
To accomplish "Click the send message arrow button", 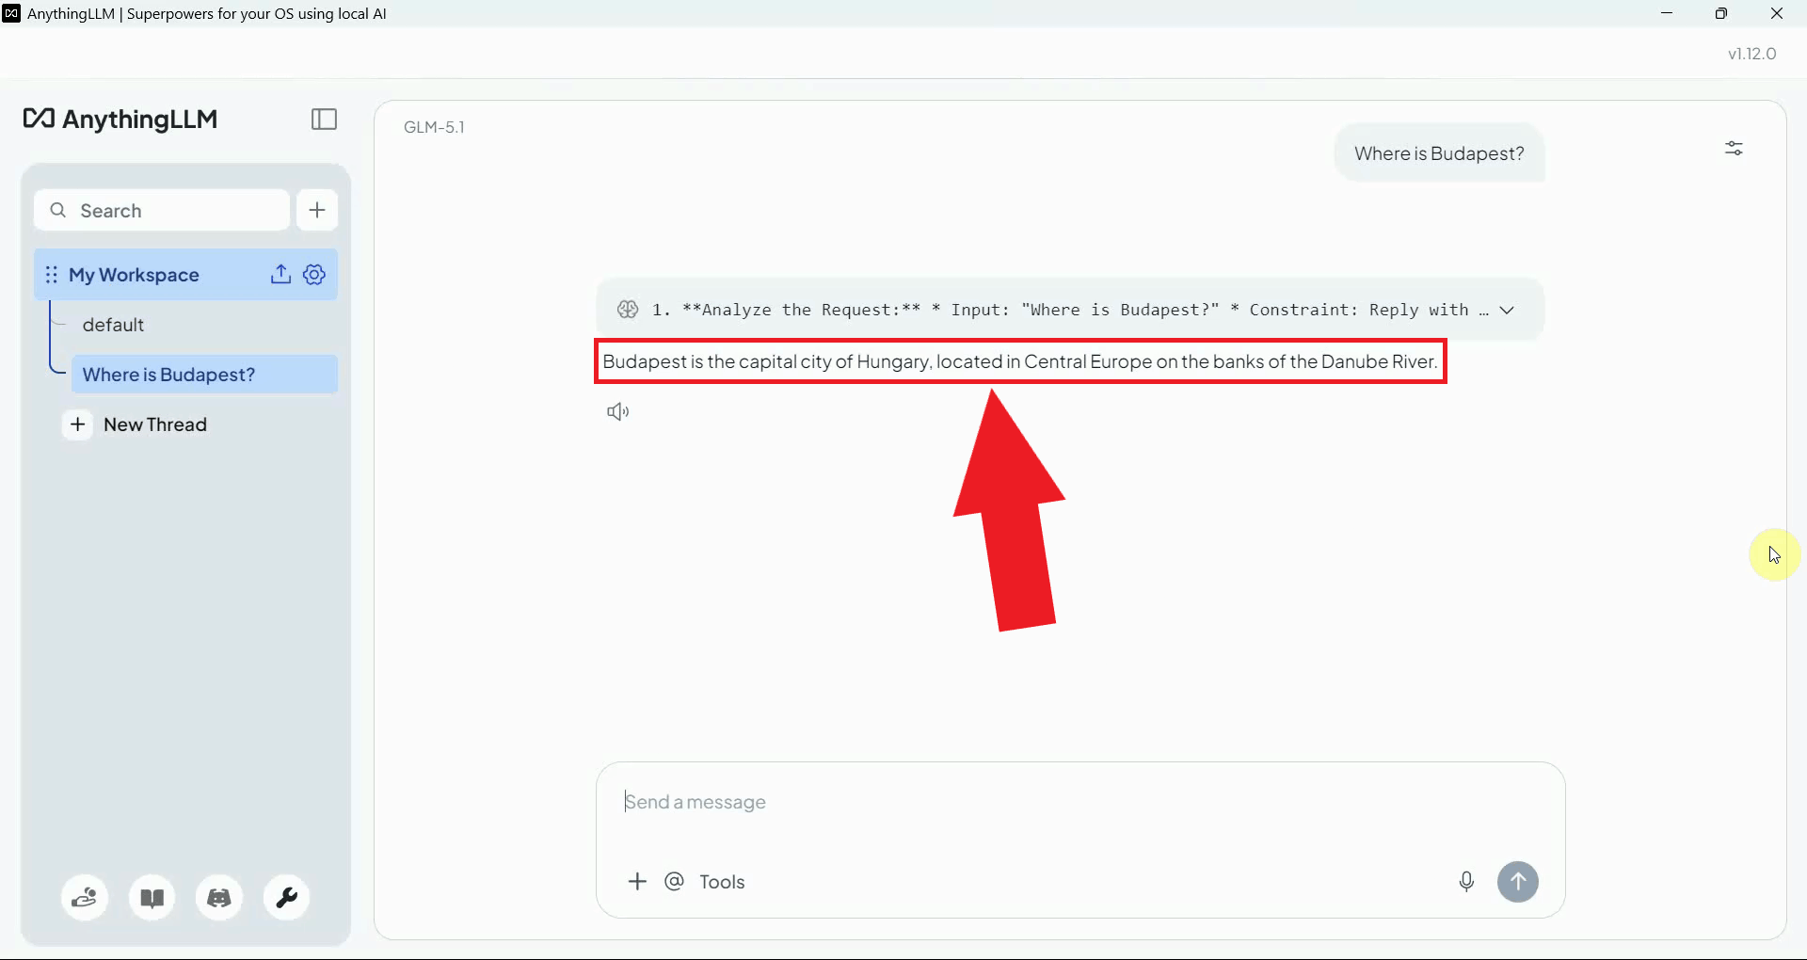I will (x=1517, y=882).
